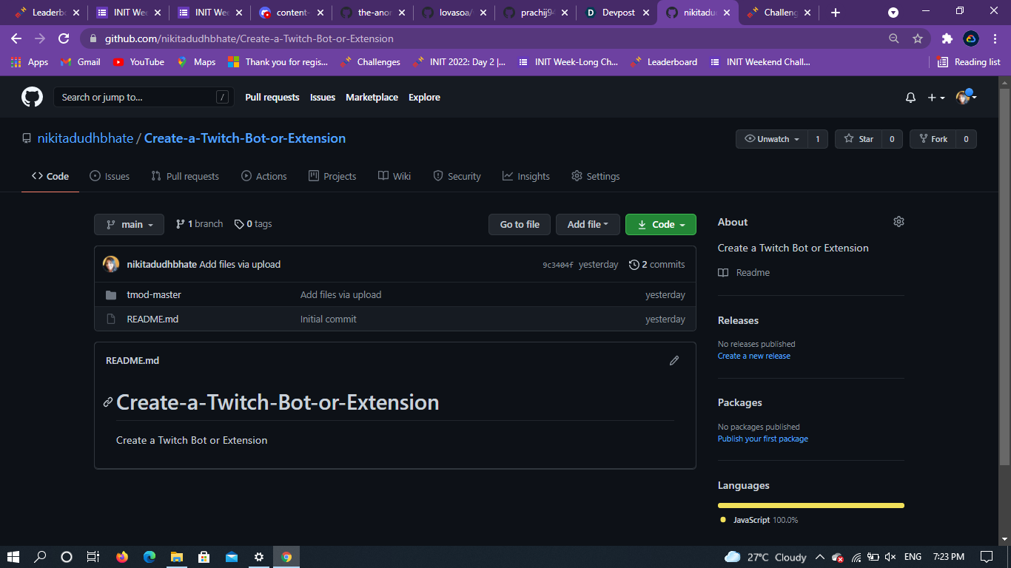Select the tmod-master folder icon

click(111, 294)
